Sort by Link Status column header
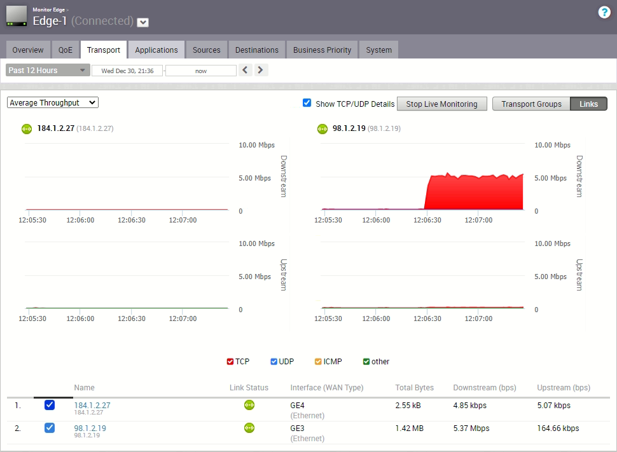This screenshot has width=617, height=452. click(x=249, y=388)
